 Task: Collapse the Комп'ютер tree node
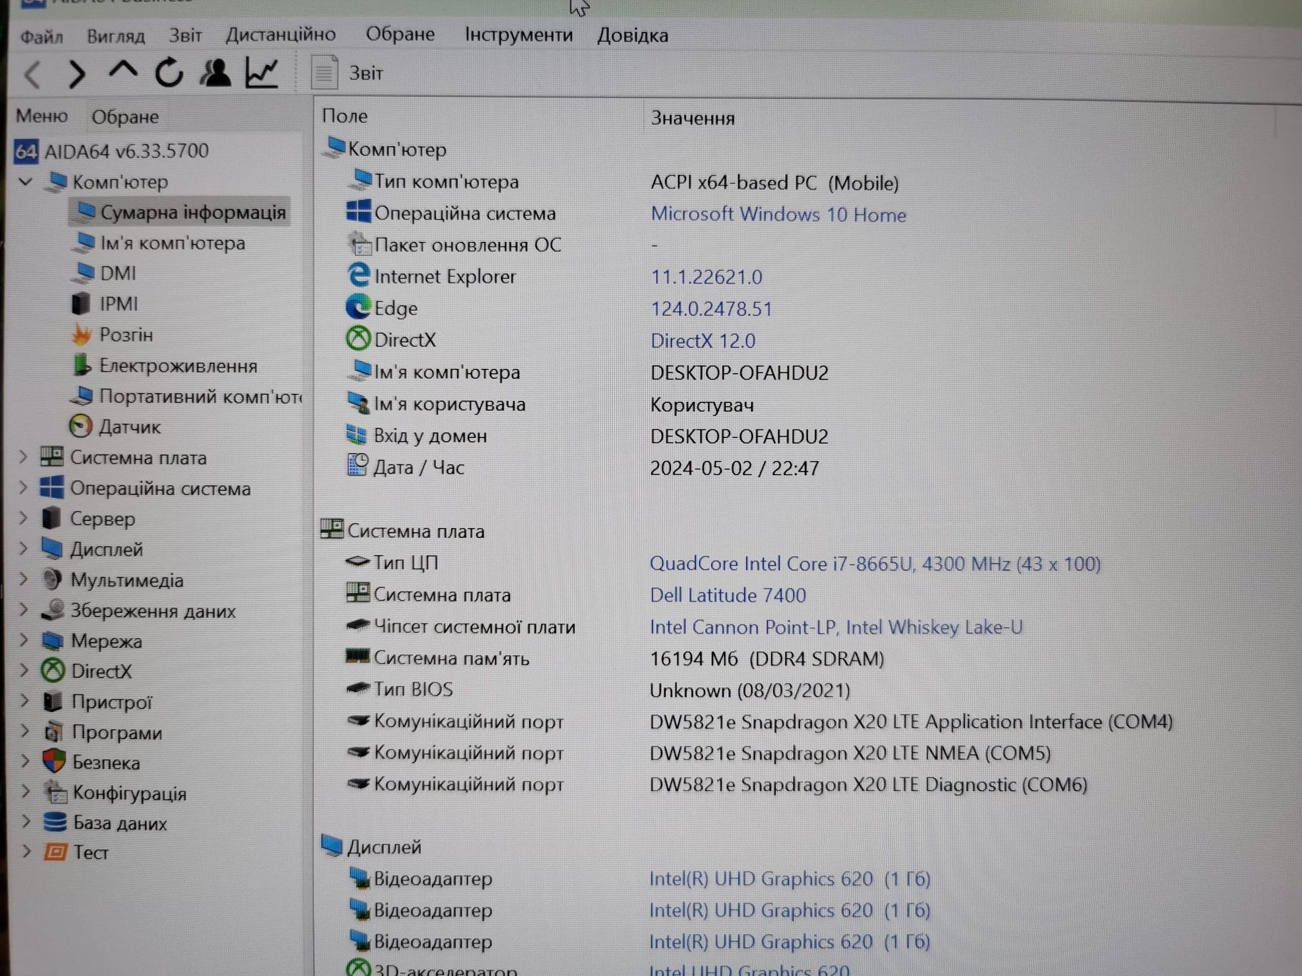pos(25,182)
